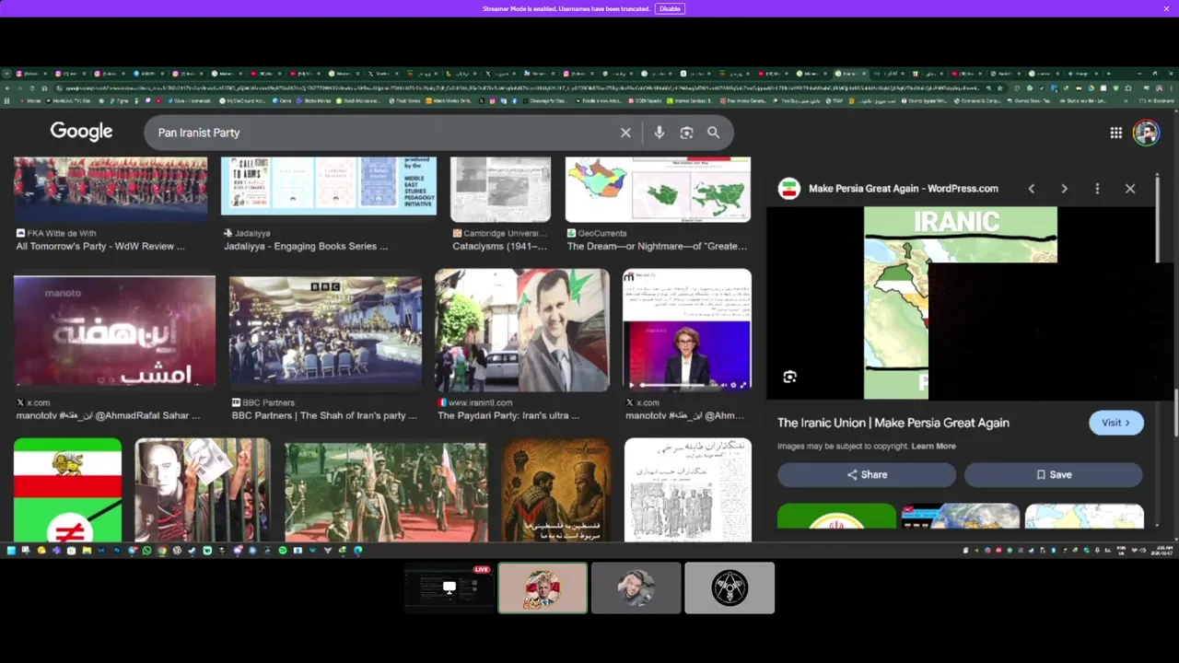Go to next image in preview panel
1179x663 pixels.
point(1064,189)
